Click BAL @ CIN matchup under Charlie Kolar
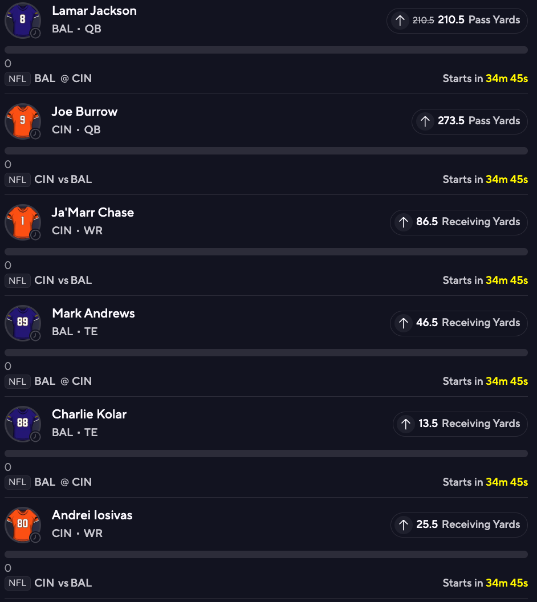Image resolution: width=537 pixels, height=602 pixels. coord(63,482)
